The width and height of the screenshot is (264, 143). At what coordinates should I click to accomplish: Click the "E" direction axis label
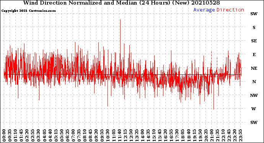(254, 55)
